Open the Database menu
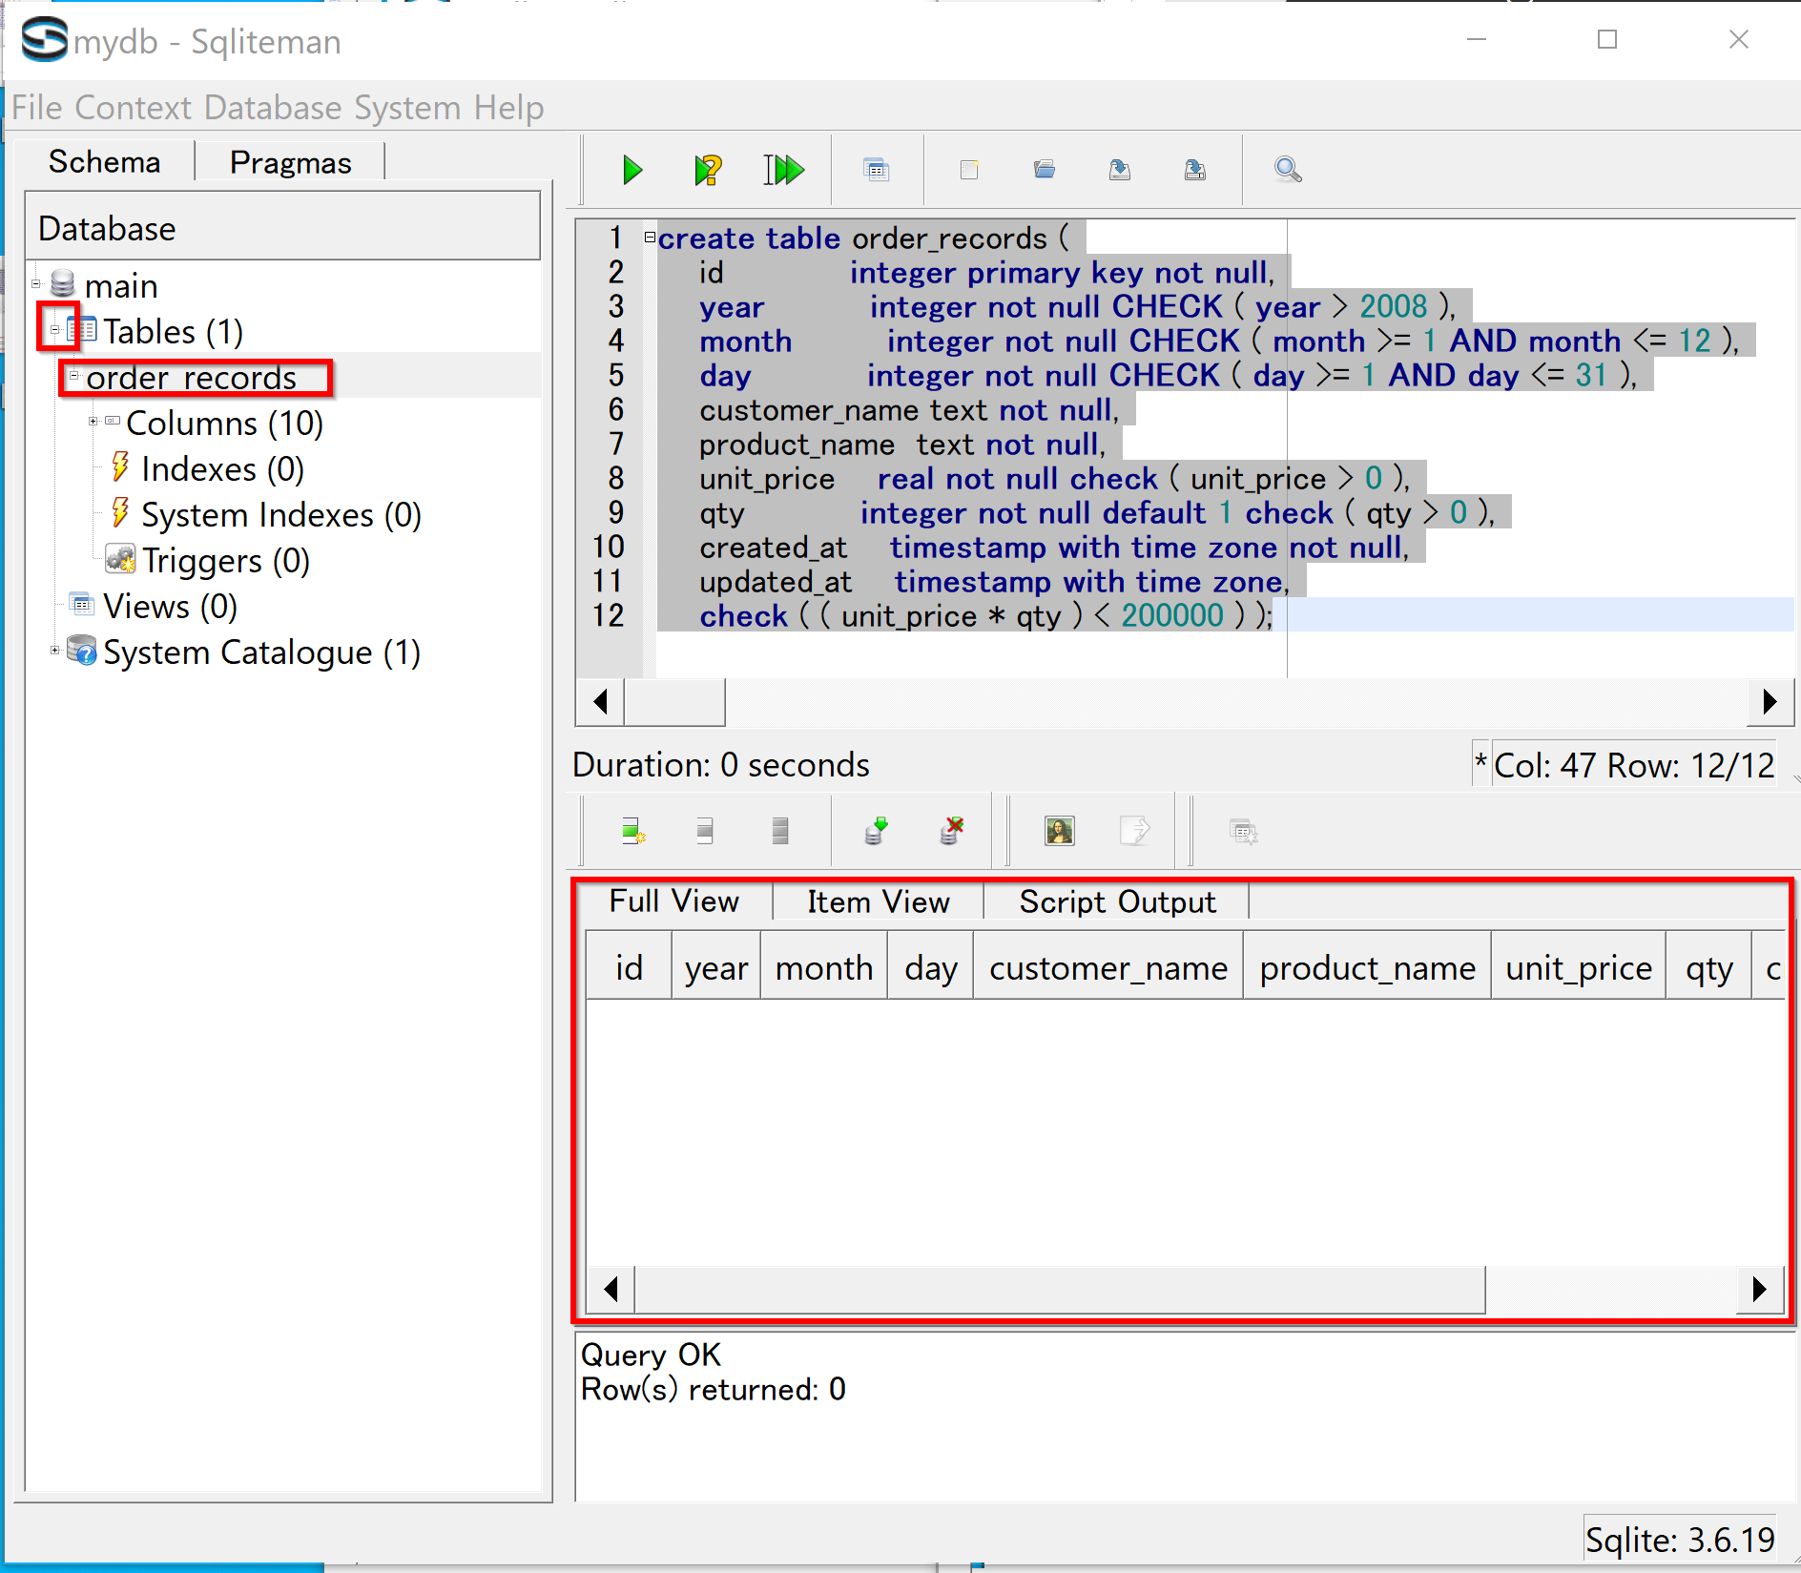This screenshot has height=1573, width=1801. click(275, 108)
